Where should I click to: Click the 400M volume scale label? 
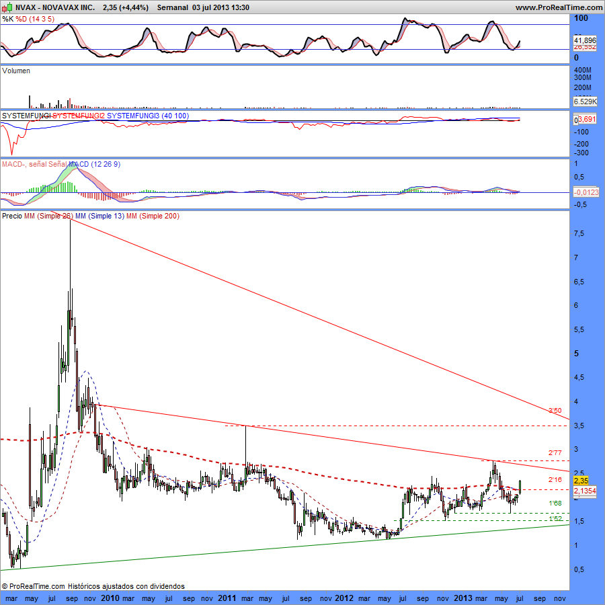tap(583, 70)
